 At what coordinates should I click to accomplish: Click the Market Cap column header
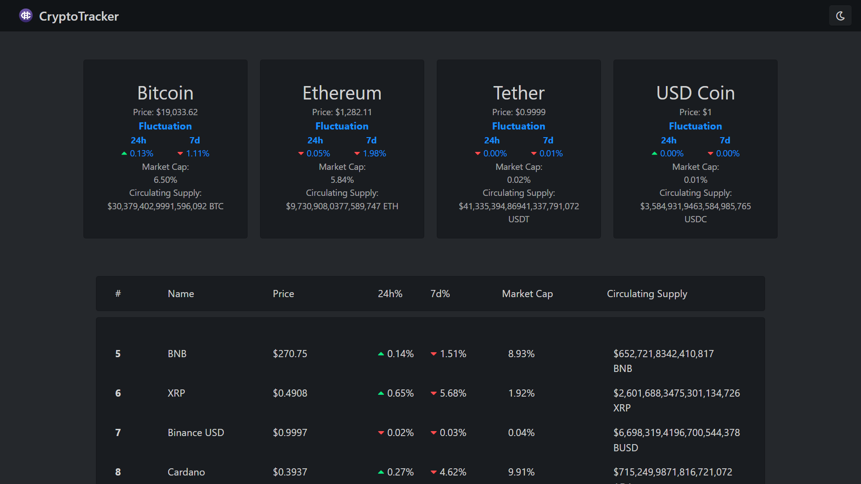pos(527,294)
